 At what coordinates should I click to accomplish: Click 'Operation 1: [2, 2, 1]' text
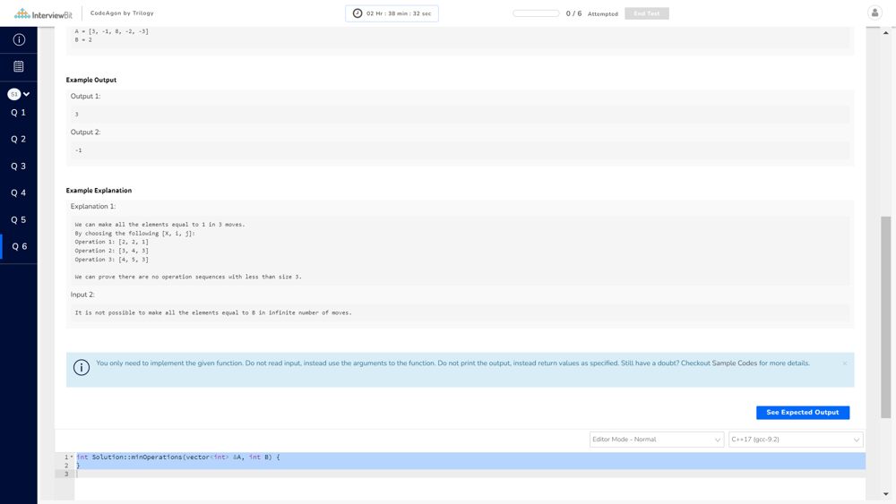[x=111, y=242]
